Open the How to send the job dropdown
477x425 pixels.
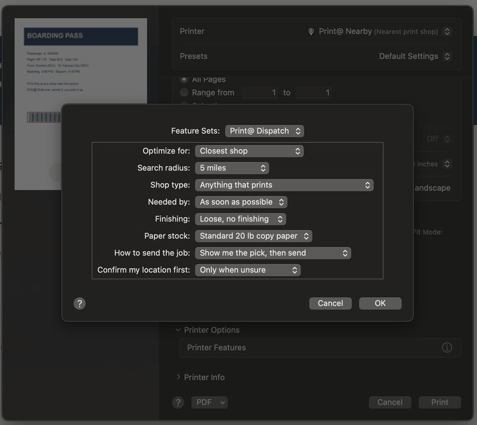point(273,253)
